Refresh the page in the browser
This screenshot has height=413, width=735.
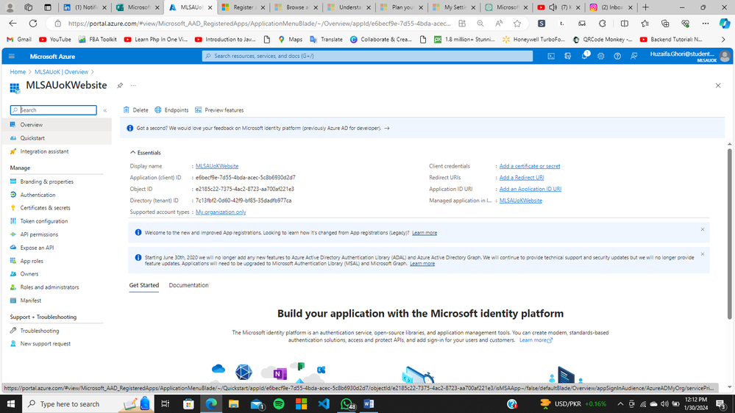[x=33, y=24]
